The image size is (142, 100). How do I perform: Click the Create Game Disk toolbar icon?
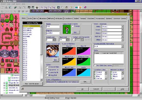tap(15, 7)
